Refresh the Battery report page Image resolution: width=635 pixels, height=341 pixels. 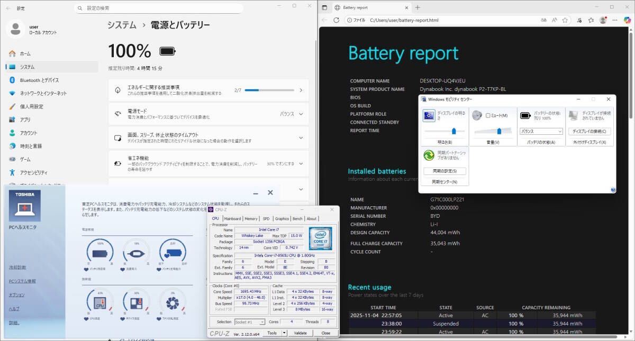[336, 20]
